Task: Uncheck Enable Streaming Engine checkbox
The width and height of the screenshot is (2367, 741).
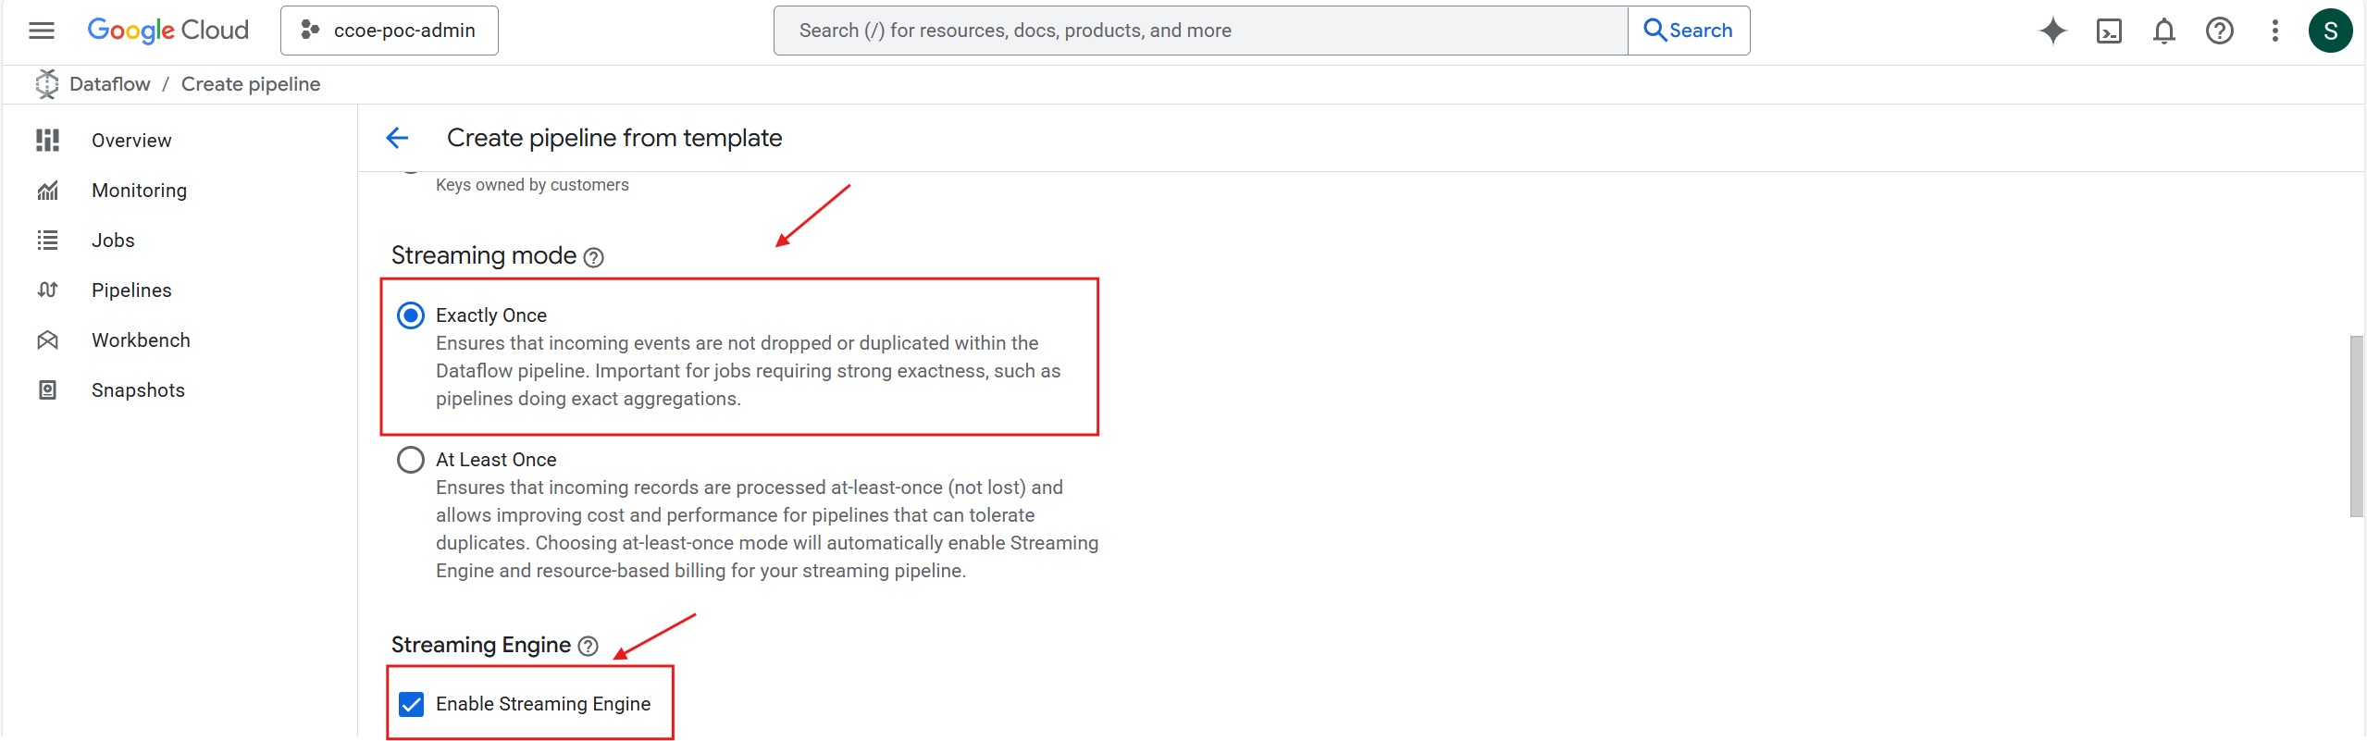Action: [411, 704]
